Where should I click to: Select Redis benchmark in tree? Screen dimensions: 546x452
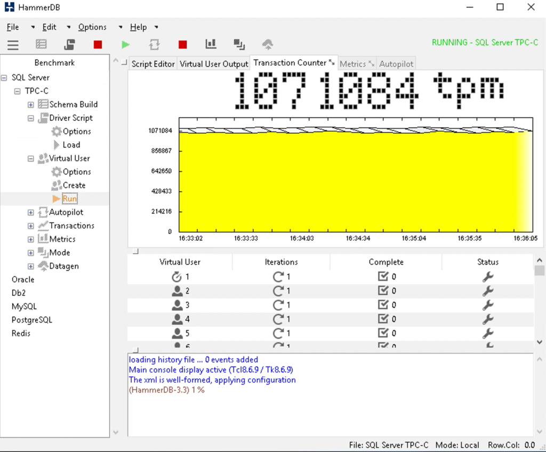coord(21,334)
